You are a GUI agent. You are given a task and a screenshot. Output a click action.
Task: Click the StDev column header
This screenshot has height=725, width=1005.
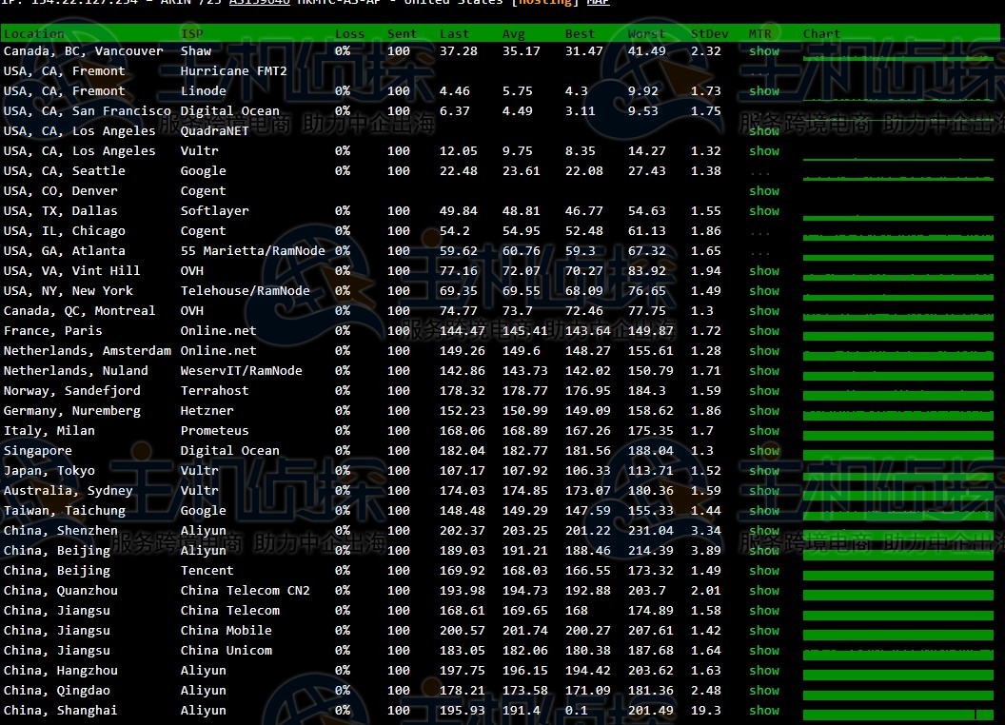click(709, 34)
